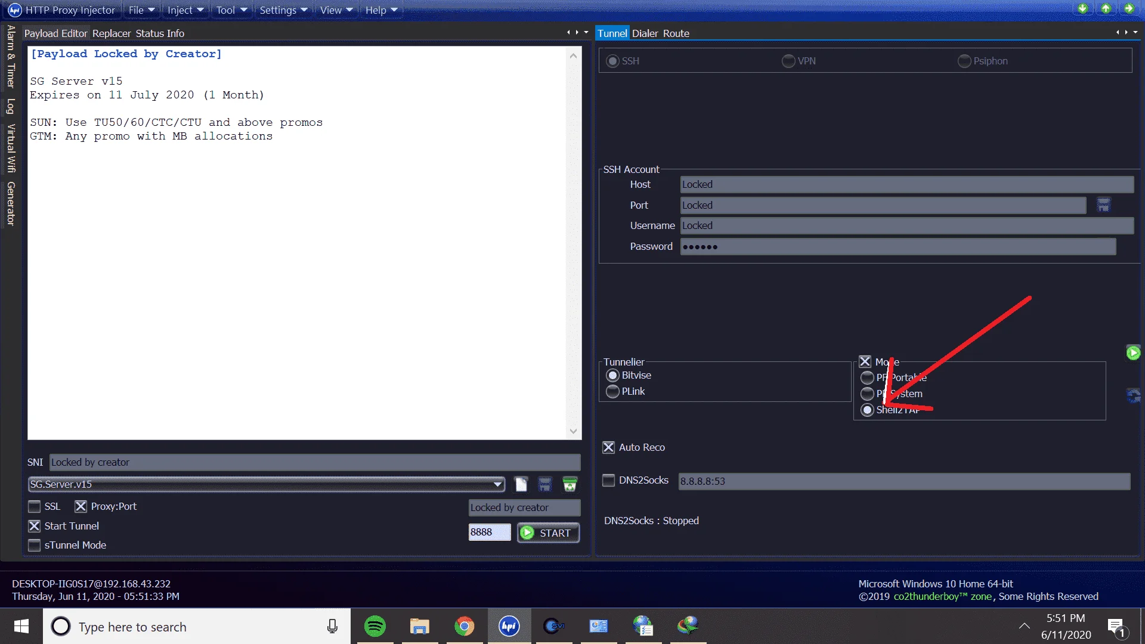1145x644 pixels.
Task: Select the VPN tunnel radio button
Action: tap(788, 61)
